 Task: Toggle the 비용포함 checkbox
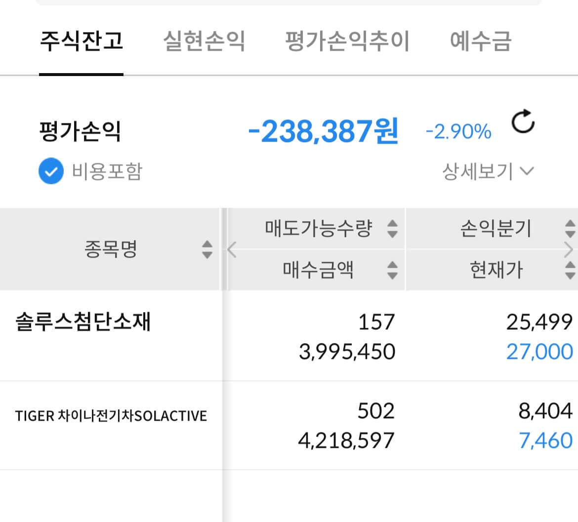[51, 171]
